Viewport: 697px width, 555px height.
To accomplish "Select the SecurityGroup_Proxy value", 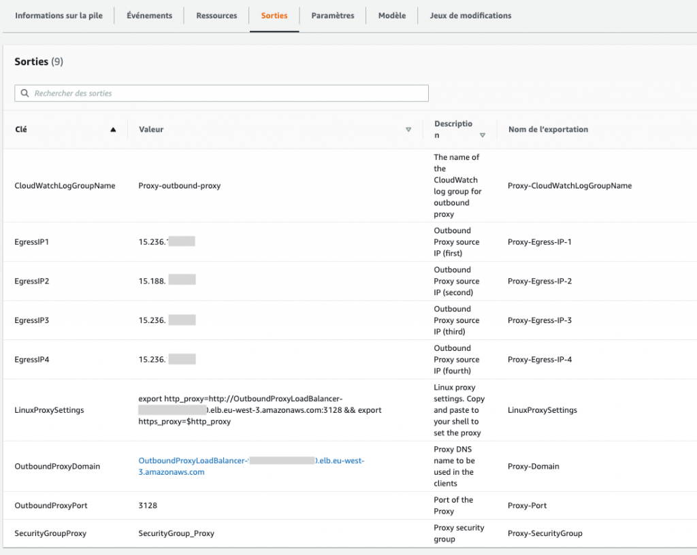I will tap(176, 533).
